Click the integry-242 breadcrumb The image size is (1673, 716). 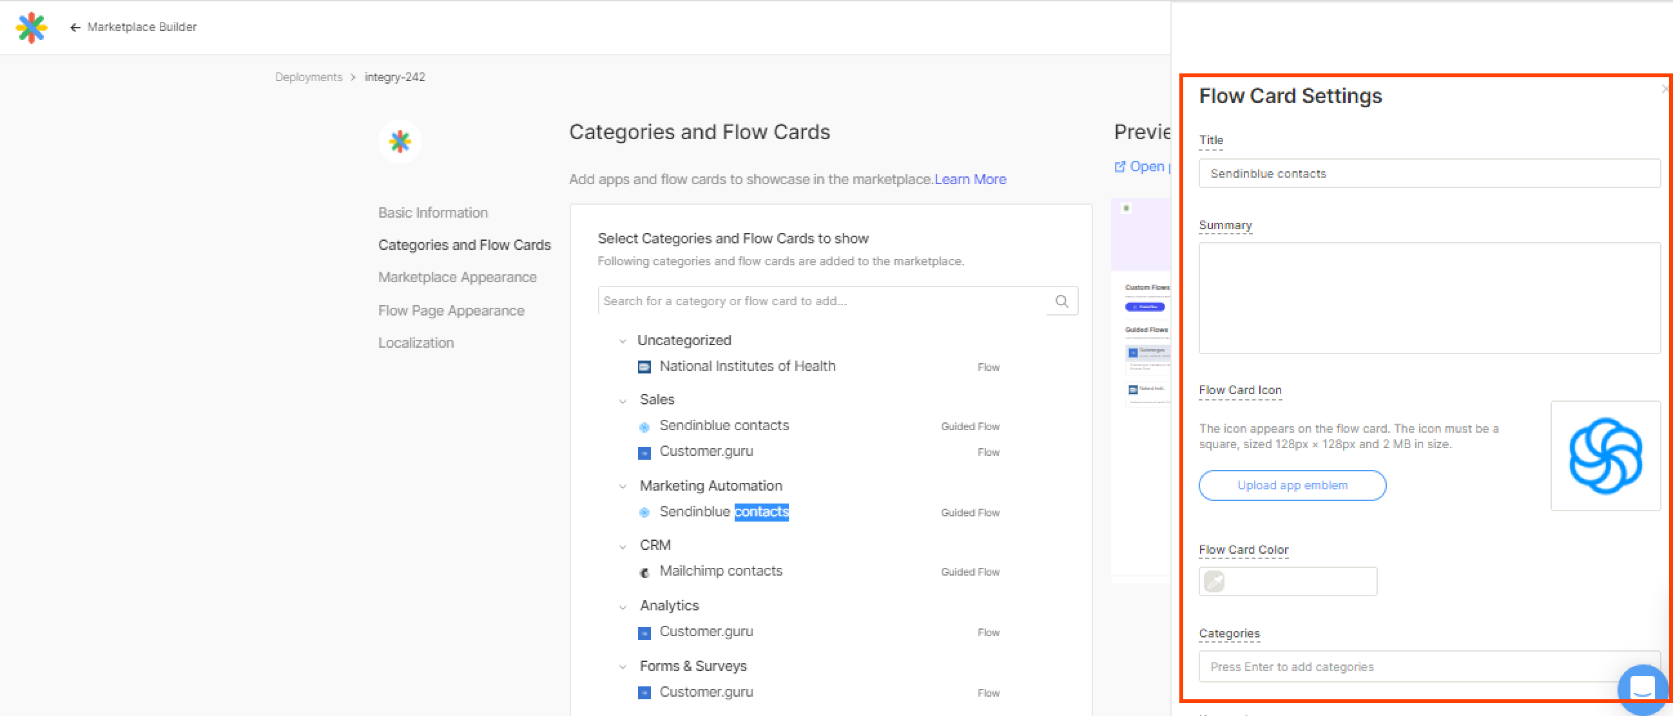(x=394, y=77)
